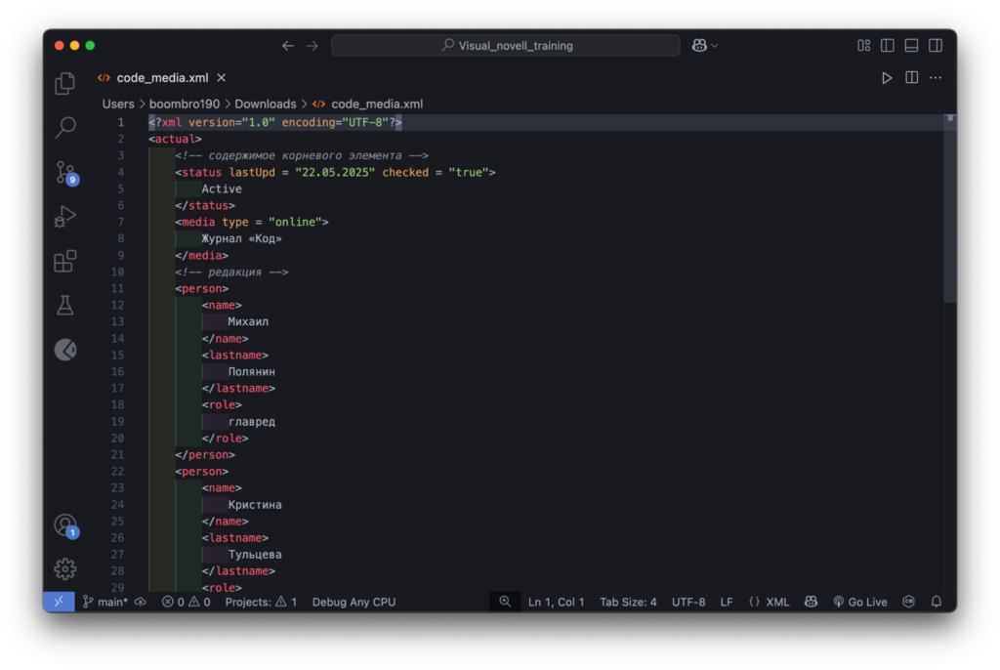
Task: Split the editor to the right
Action: coord(910,77)
